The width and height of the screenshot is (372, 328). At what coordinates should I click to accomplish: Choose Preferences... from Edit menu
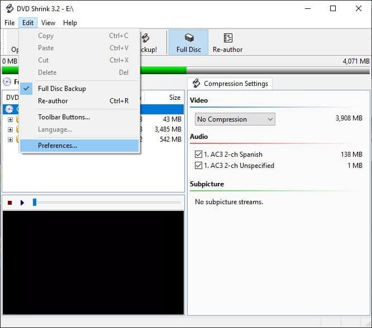coord(79,146)
